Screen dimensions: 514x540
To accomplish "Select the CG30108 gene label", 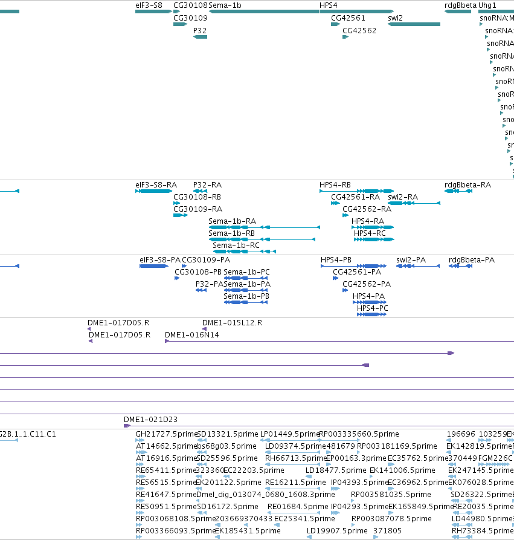I will pos(191,5).
